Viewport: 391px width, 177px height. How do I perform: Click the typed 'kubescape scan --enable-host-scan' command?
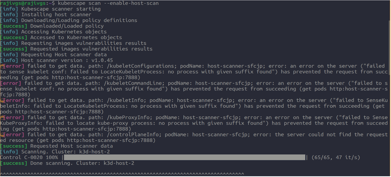click(108, 3)
